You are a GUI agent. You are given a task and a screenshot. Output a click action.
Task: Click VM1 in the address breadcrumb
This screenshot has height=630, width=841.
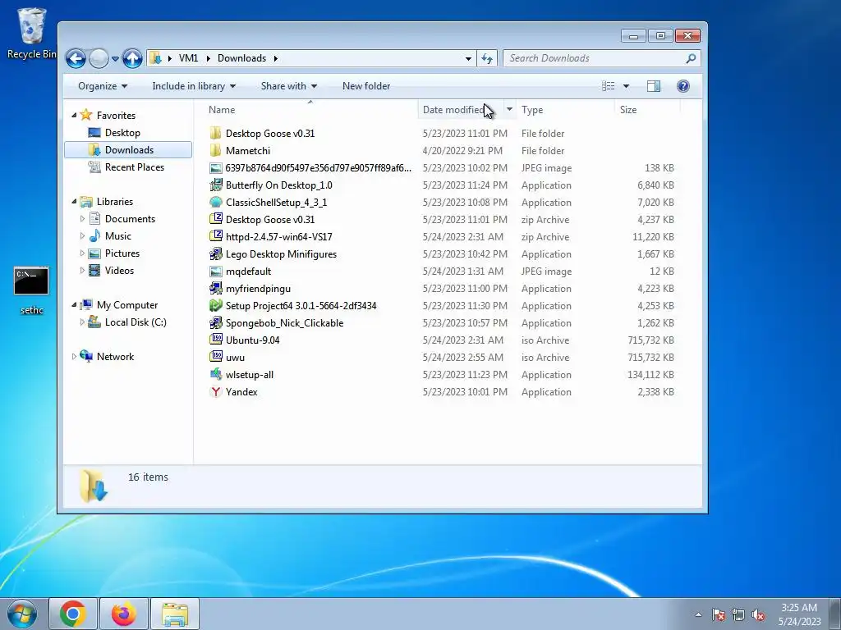coord(188,58)
